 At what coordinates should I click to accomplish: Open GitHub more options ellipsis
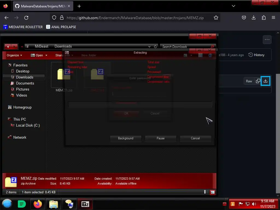pos(267,40)
